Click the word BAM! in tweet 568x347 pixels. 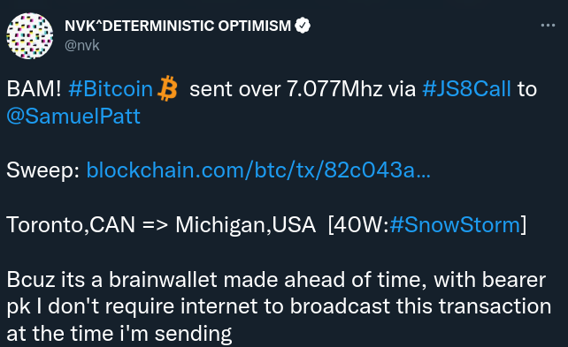point(34,89)
